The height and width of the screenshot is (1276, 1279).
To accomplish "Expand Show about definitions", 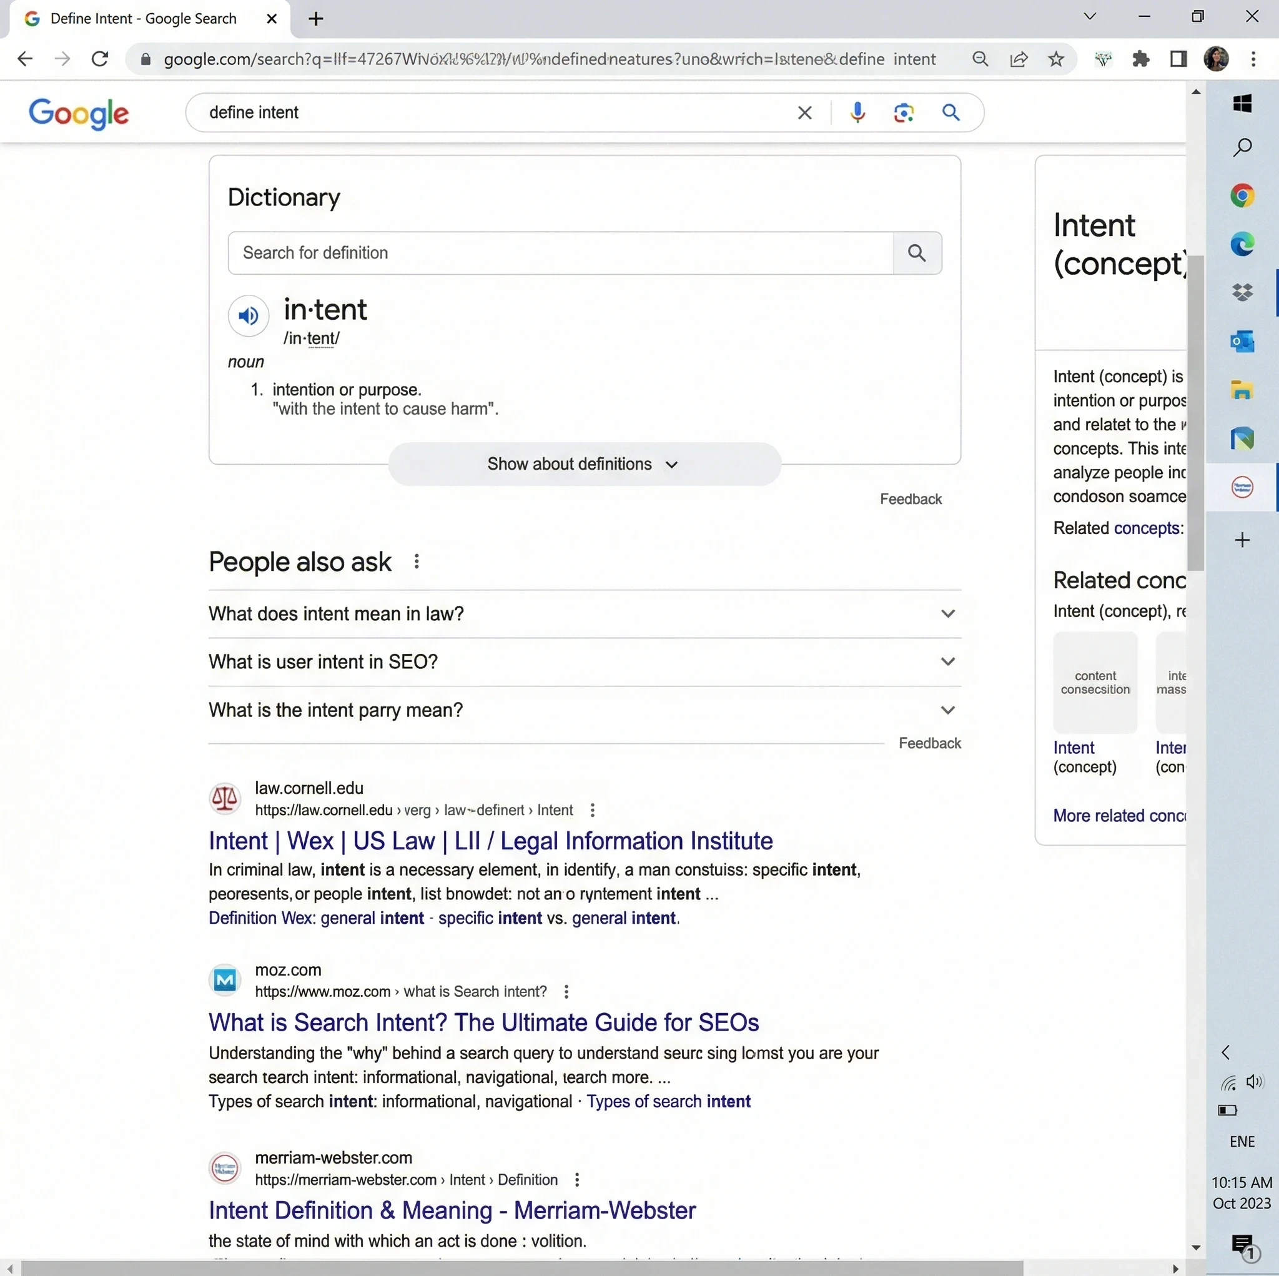I will coord(584,464).
